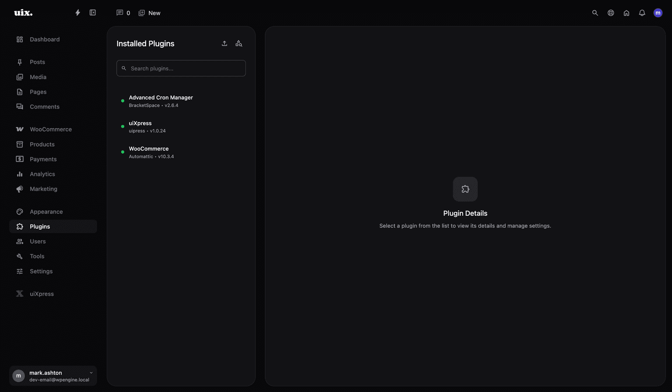Toggle WooCommerce's green activation dot
The width and height of the screenshot is (672, 392).
point(122,152)
